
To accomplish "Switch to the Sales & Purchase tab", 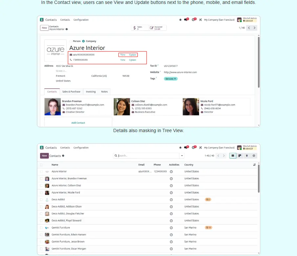I will tap(71, 92).
